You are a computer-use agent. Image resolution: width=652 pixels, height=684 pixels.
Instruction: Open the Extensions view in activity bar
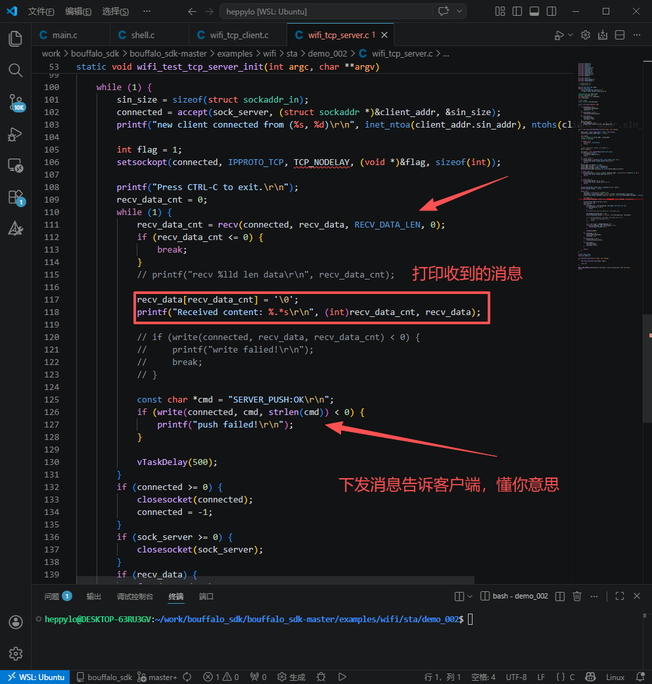(x=15, y=197)
